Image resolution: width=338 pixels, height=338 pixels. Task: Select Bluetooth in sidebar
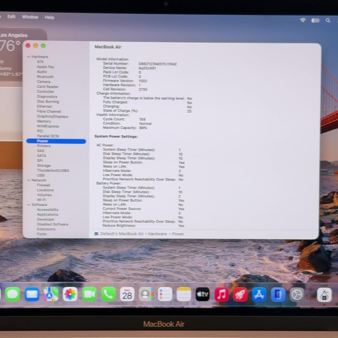coord(45,77)
